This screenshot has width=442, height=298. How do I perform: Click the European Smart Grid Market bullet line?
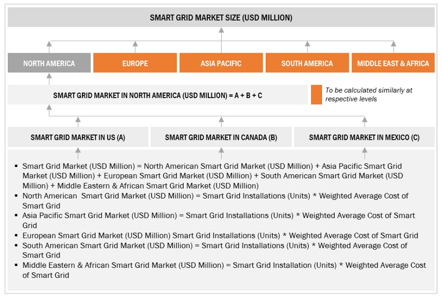pos(220,235)
